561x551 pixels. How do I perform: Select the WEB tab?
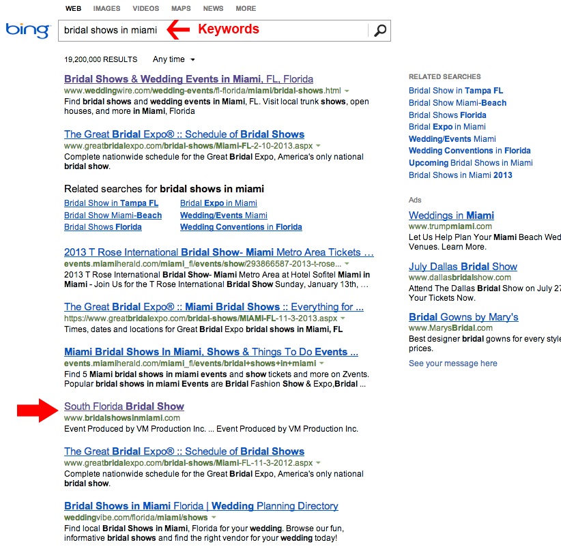(x=73, y=9)
